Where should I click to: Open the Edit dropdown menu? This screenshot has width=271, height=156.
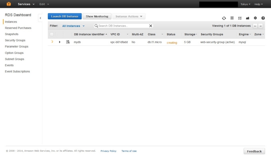[x=44, y=4]
